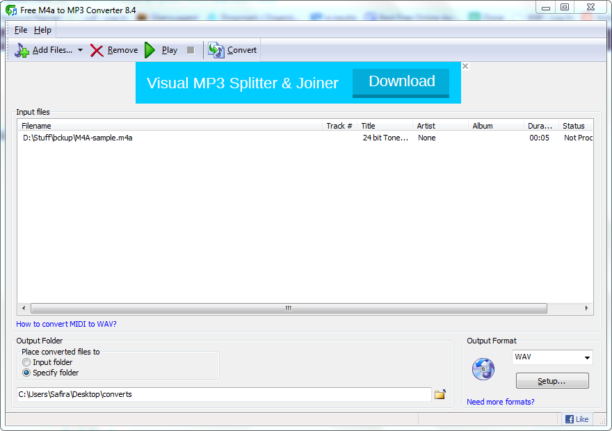Viewport: 612px width, 431px height.
Task: Click the Add Files... text label
Action: (x=52, y=50)
